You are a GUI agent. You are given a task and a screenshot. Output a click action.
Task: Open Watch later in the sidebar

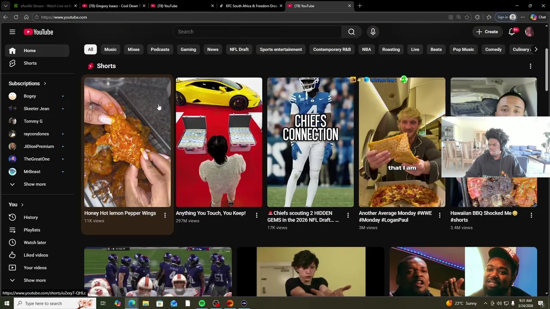click(37, 242)
